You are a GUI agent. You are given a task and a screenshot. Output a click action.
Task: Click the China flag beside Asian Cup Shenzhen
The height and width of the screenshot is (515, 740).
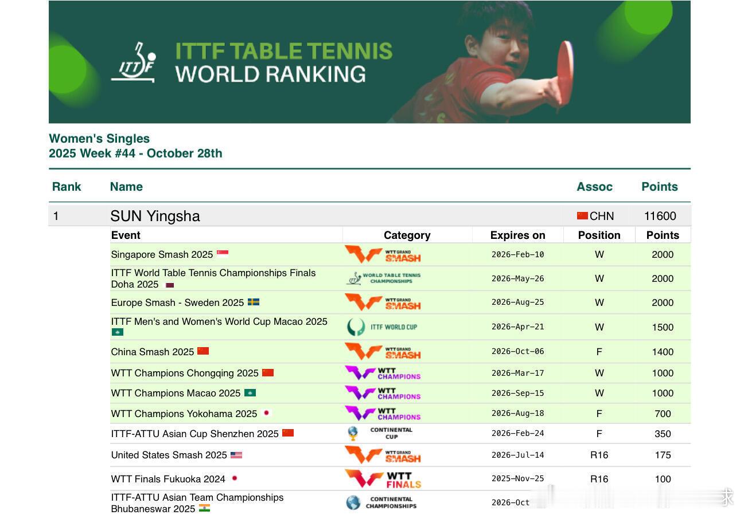coord(288,433)
